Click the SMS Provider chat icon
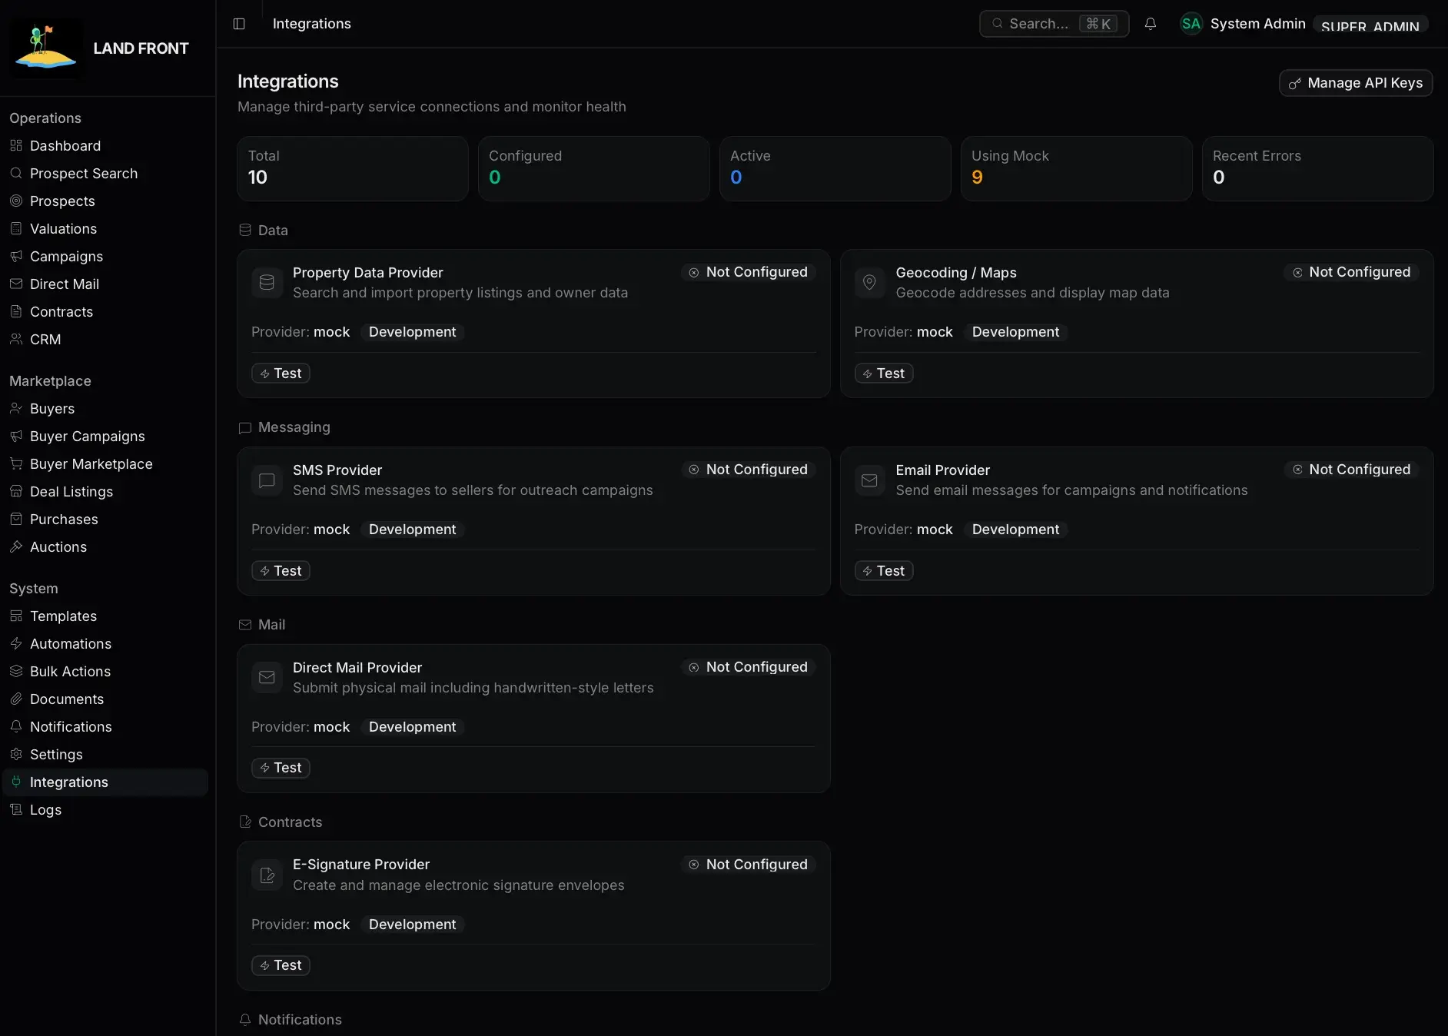The image size is (1448, 1036). [267, 480]
